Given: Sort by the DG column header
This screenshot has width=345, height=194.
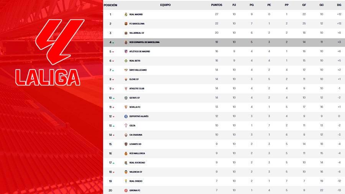Looking at the screenshot, I should click(x=339, y=5).
